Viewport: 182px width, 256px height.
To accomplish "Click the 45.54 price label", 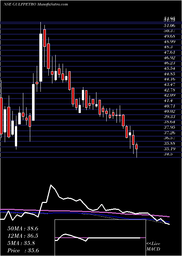I will [170, 69].
